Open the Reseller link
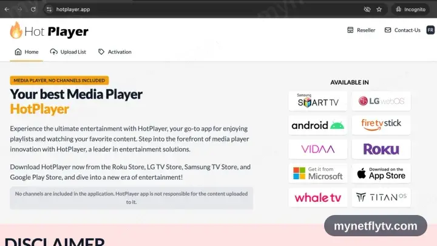437x246 pixels. (x=361, y=30)
